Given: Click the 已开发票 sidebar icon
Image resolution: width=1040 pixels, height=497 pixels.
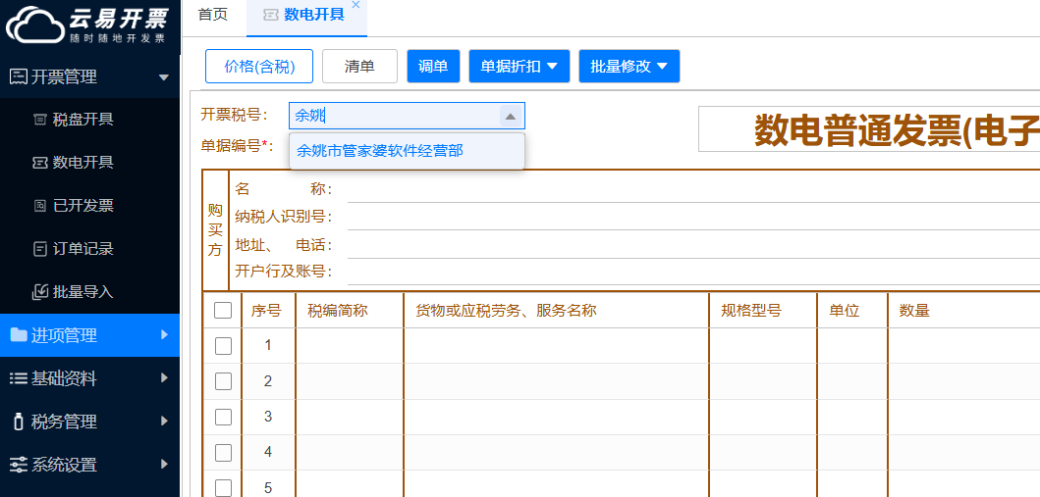Looking at the screenshot, I should click(x=40, y=206).
